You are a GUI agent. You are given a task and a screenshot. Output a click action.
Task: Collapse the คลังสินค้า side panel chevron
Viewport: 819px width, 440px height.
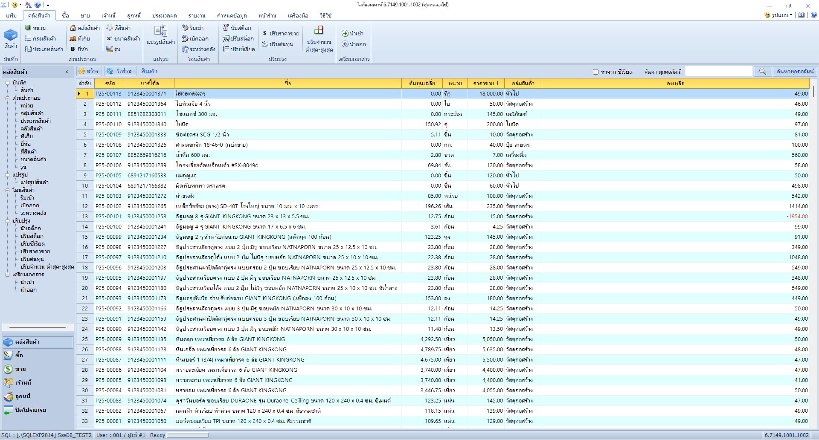pos(67,72)
